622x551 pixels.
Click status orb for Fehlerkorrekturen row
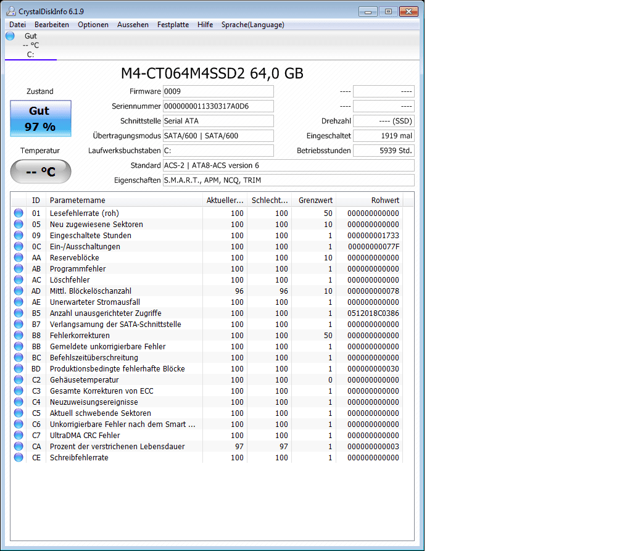coord(19,335)
